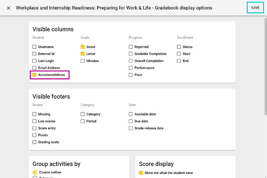Click the Scores section label
The image size is (267, 178).
pyautogui.click(x=38, y=105)
